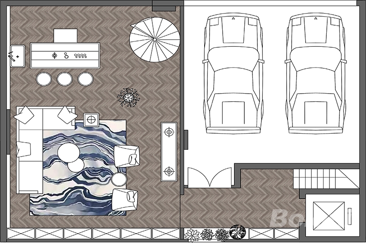Select the stove burner knobs on island
The width and height of the screenshot is (366, 243).
(80, 56)
